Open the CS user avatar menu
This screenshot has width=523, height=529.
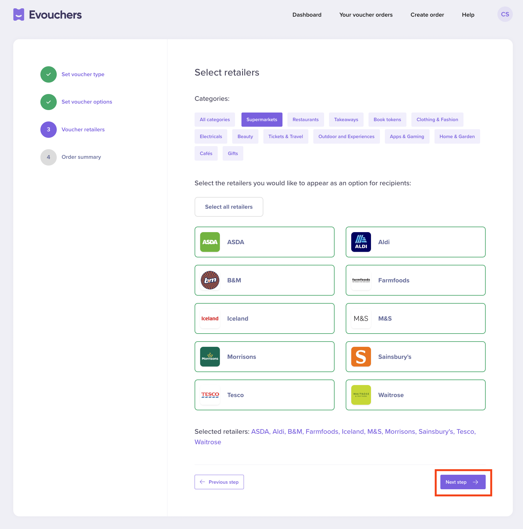pyautogui.click(x=505, y=14)
